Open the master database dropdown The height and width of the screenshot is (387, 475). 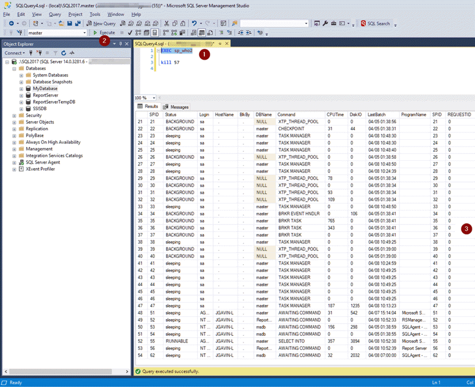(83, 32)
